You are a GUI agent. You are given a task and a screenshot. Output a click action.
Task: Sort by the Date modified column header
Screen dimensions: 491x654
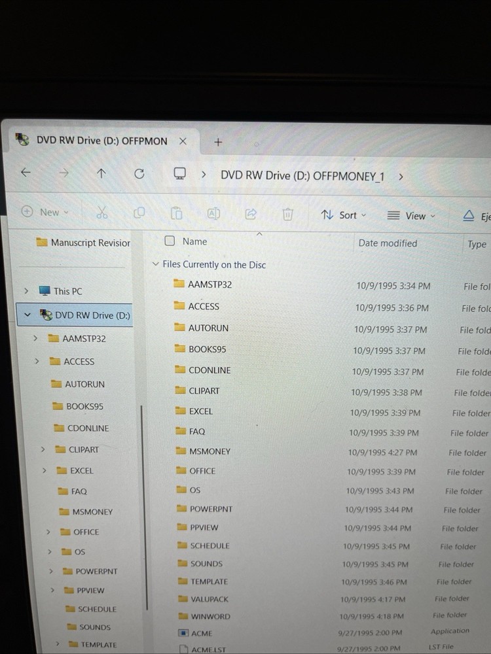tap(388, 243)
